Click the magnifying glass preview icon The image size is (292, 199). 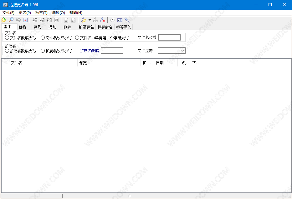pyautogui.click(x=11, y=20)
